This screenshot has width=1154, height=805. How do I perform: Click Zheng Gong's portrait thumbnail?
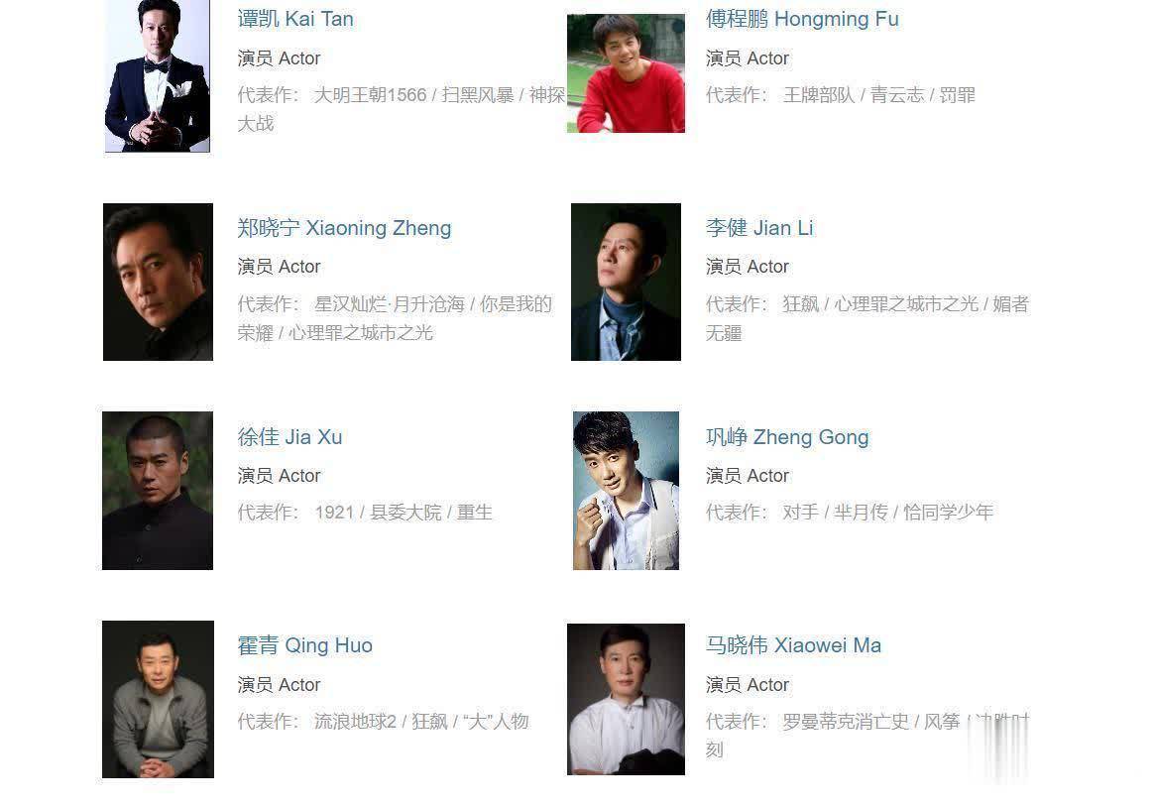click(x=626, y=491)
